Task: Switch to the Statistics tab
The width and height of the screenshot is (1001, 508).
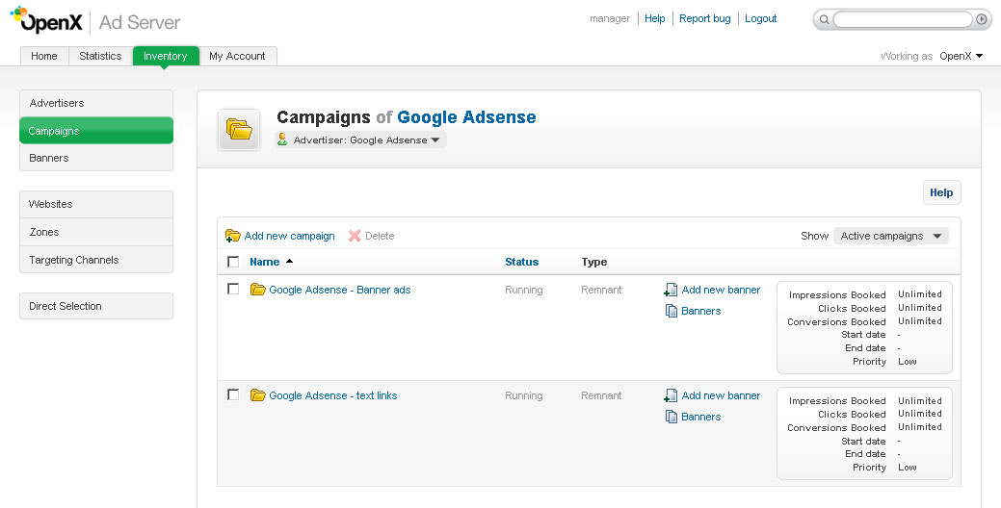Action: [100, 56]
